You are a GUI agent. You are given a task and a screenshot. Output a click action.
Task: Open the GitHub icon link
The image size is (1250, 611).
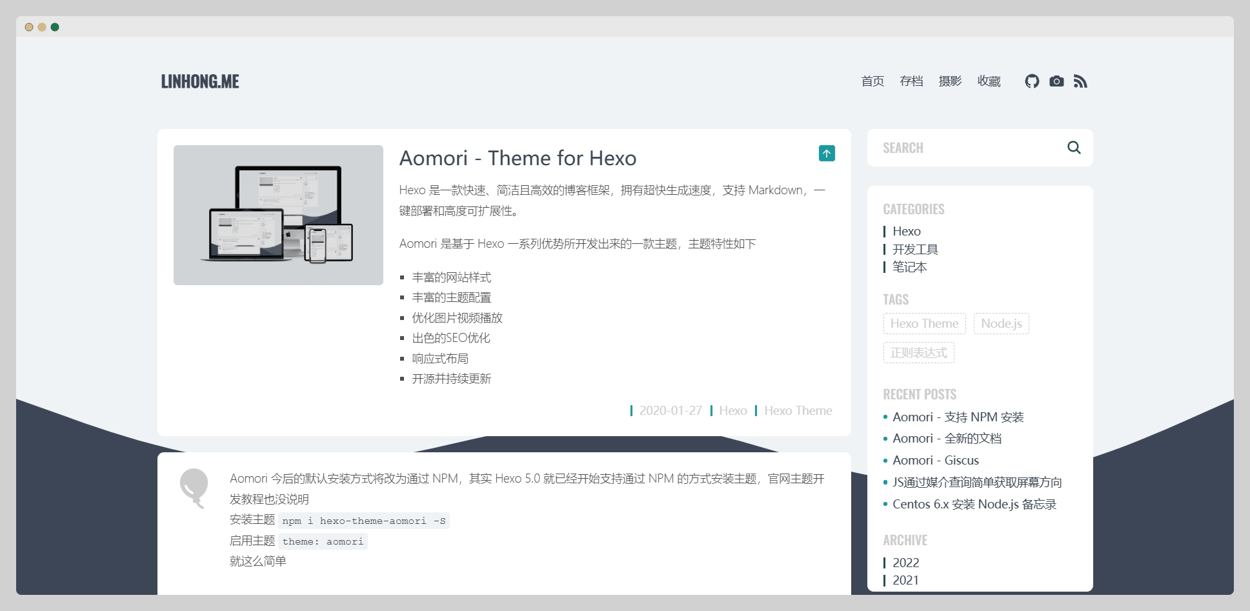[x=1032, y=81]
